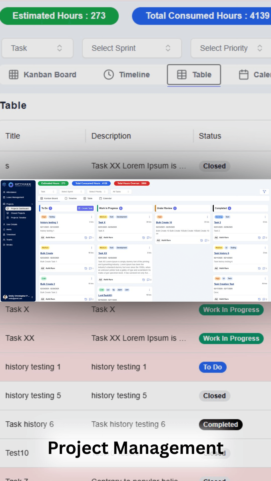The image size is (271, 481).
Task: Expand Emily Christopher profile switcher
Action: click(32, 297)
